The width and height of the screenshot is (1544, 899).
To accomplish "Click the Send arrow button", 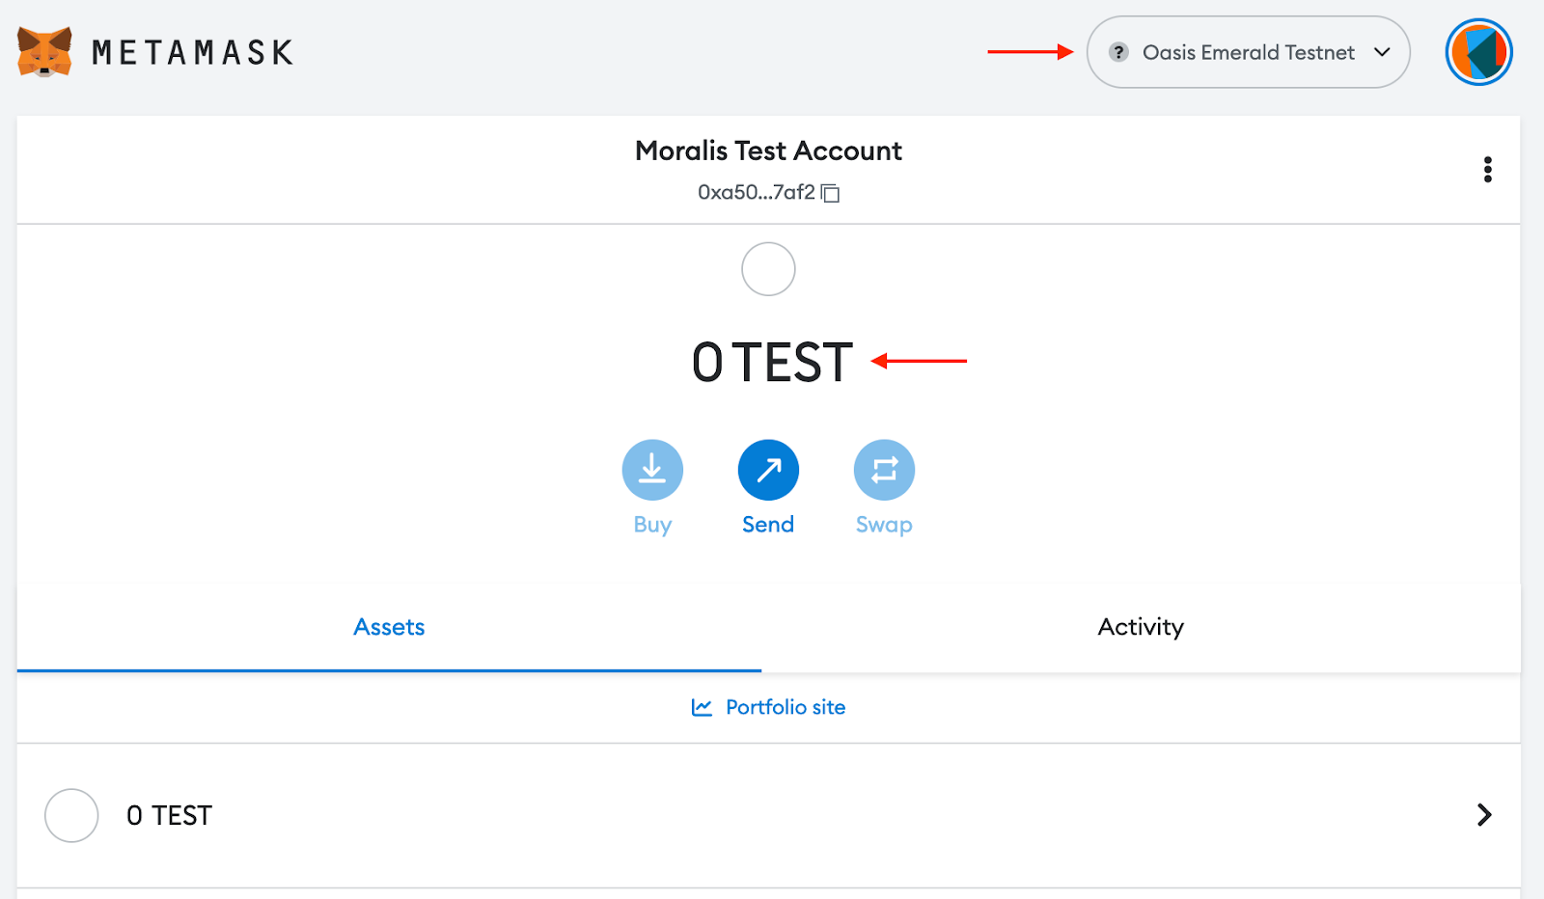I will (768, 470).
